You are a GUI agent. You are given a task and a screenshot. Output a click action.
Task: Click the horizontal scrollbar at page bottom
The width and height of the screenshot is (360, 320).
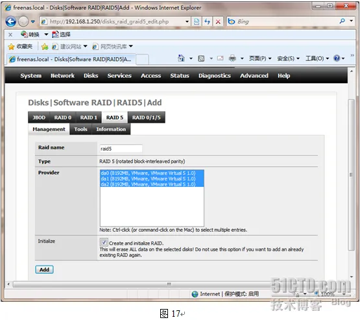(169, 284)
